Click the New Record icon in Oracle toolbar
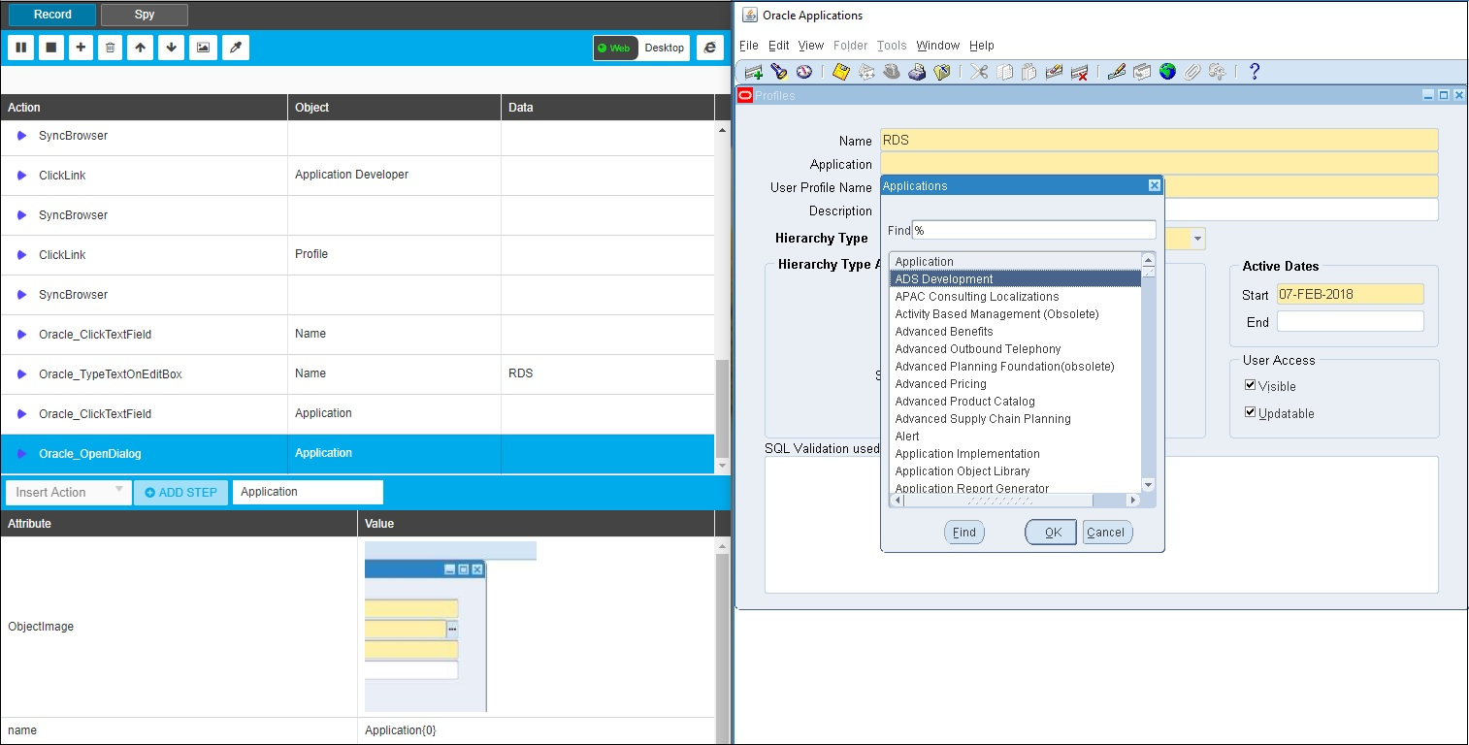Image resolution: width=1469 pixels, height=745 pixels. (754, 72)
